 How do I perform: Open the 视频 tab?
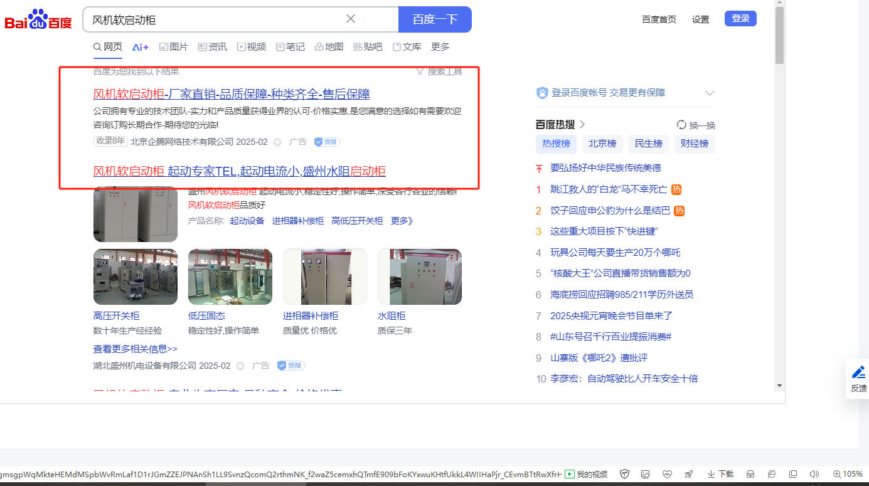(252, 47)
